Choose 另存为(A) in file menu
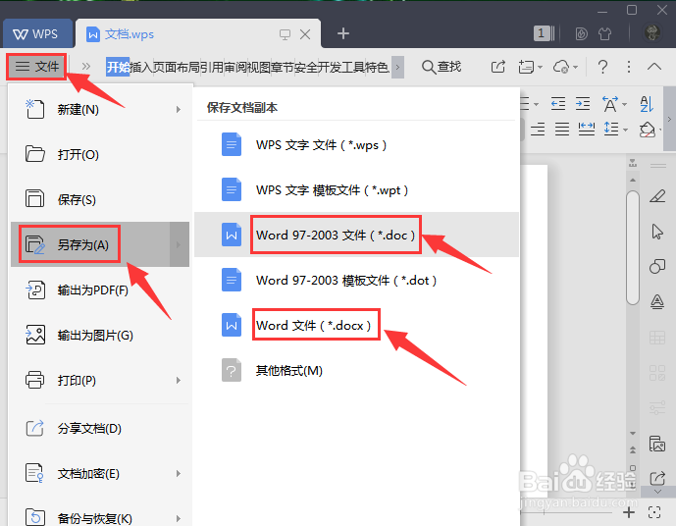Image resolution: width=676 pixels, height=526 pixels. [100, 244]
